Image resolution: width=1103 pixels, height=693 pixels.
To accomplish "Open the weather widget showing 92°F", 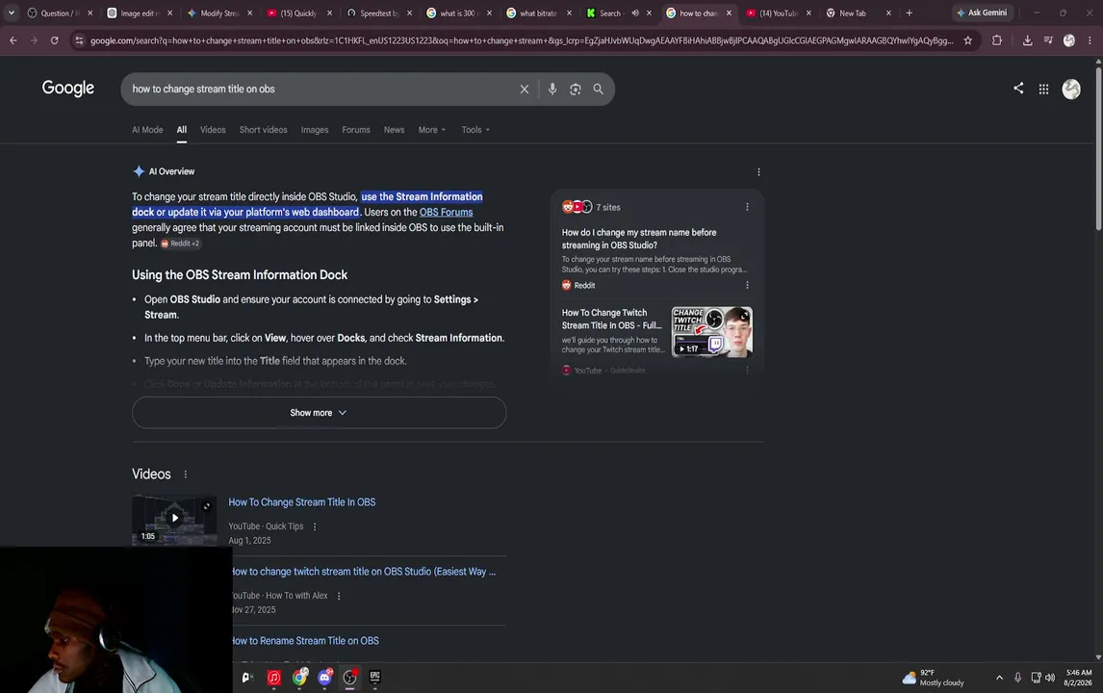I will [x=934, y=678].
